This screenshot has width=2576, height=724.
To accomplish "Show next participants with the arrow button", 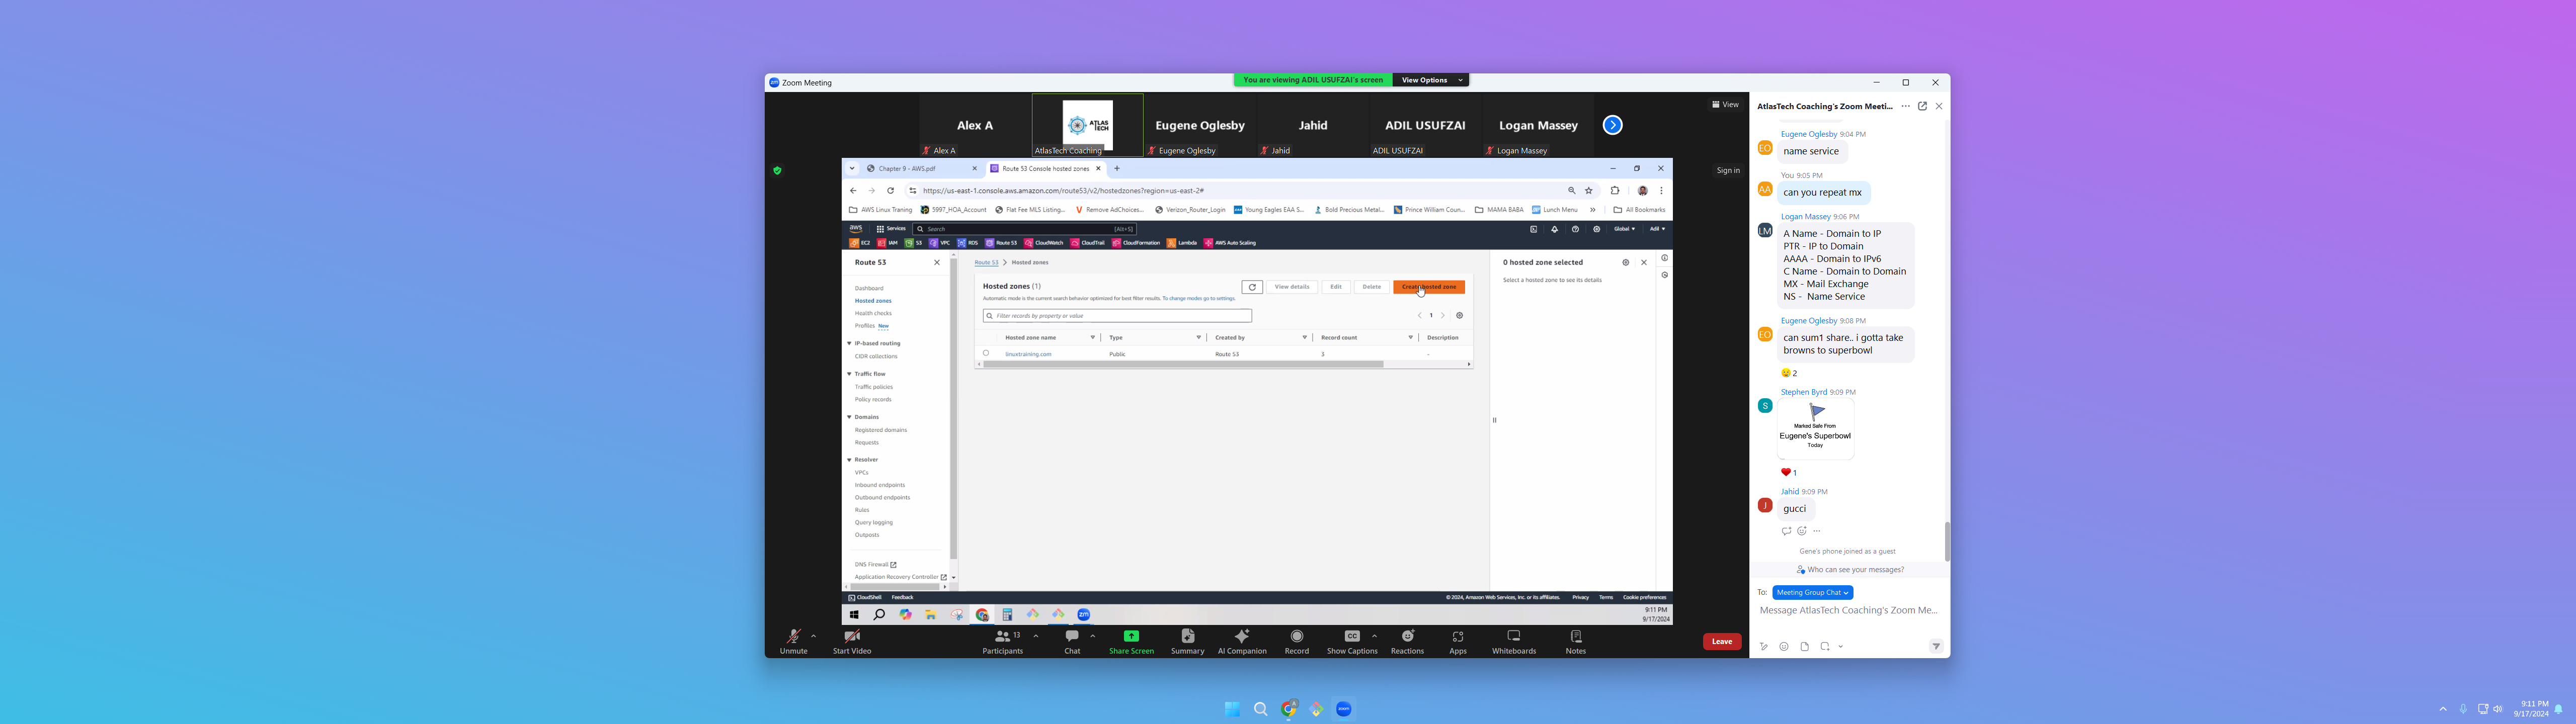I will pos(1612,125).
